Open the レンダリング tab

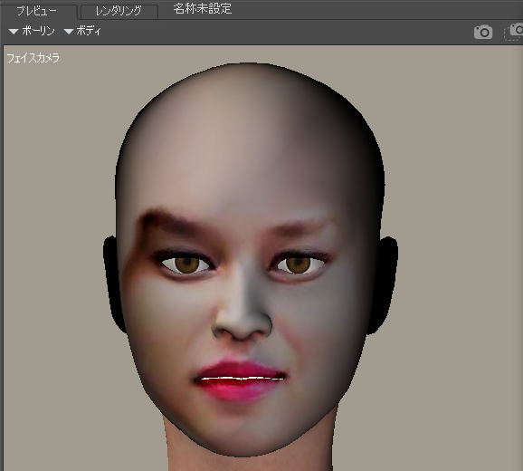[119, 11]
